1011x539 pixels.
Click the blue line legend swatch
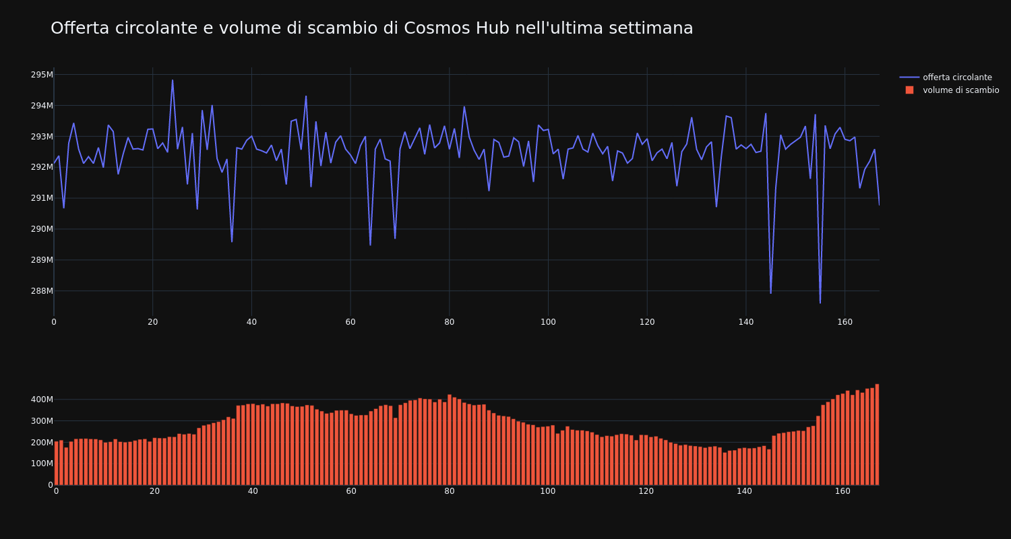(x=909, y=77)
